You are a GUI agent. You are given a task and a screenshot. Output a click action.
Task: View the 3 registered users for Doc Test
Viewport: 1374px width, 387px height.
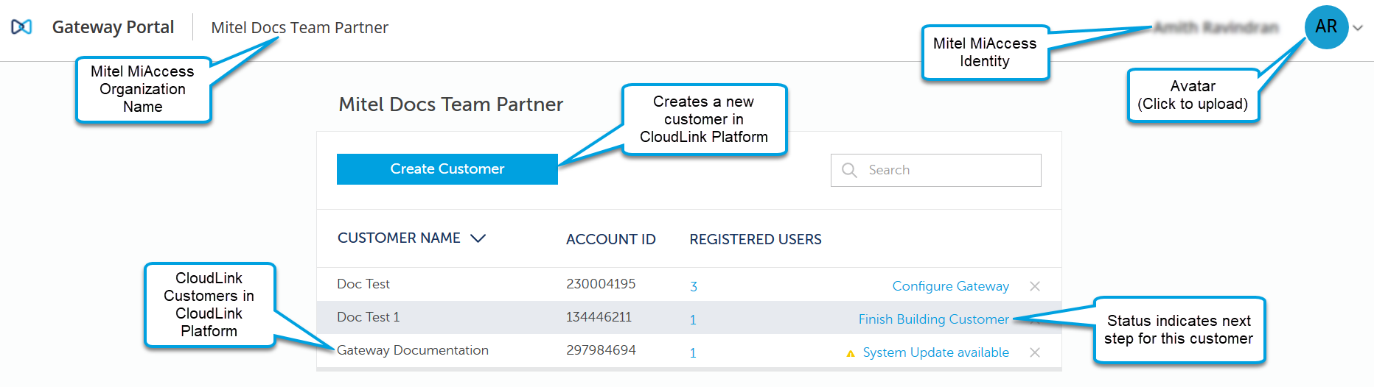pos(694,286)
